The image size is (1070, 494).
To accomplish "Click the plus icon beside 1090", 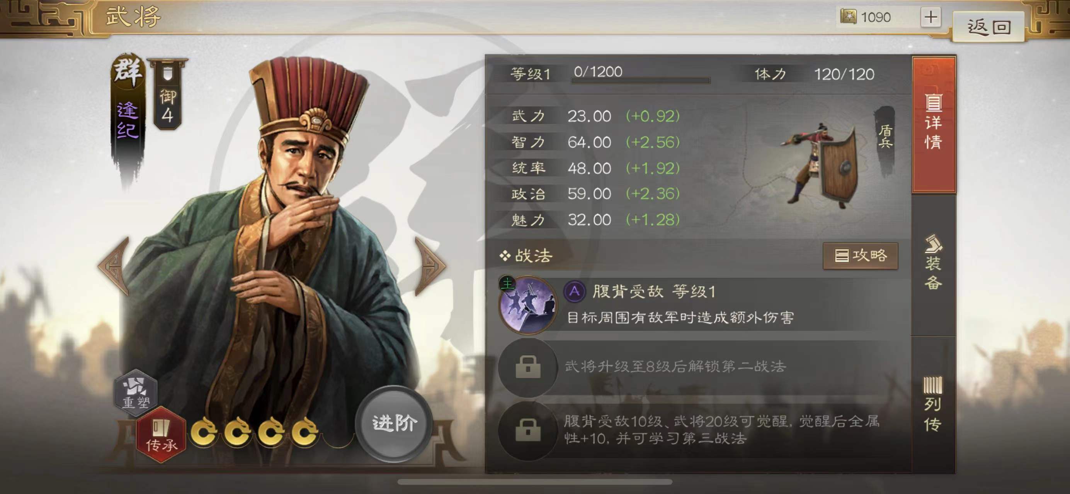I will 931,17.
